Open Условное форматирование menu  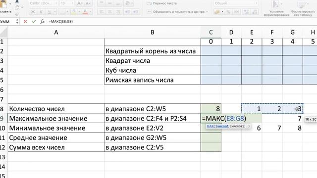click(x=276, y=8)
